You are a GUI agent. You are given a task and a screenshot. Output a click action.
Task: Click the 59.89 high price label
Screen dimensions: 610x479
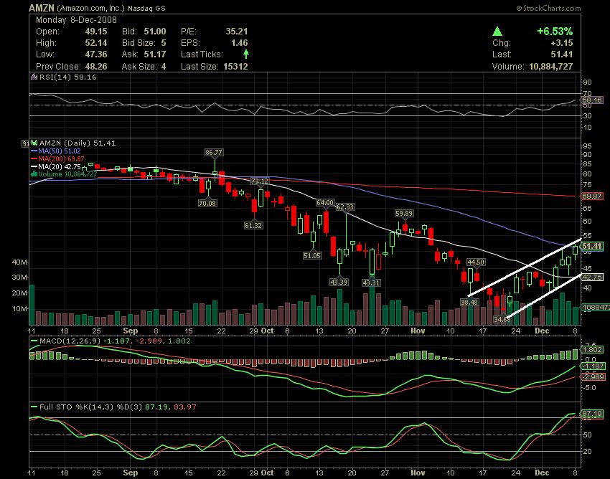[x=404, y=213]
